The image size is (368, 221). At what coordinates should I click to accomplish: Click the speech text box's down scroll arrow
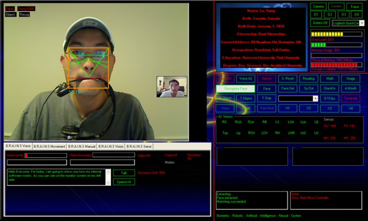(x=108, y=182)
